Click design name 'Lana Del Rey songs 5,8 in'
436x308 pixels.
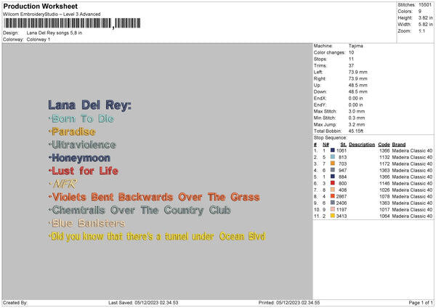(x=54, y=33)
